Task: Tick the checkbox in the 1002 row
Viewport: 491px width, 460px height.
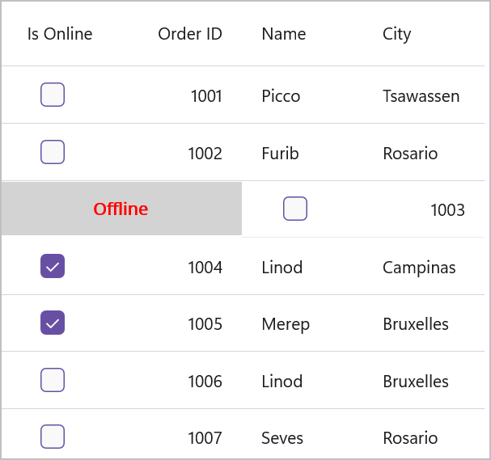Action: [x=53, y=152]
